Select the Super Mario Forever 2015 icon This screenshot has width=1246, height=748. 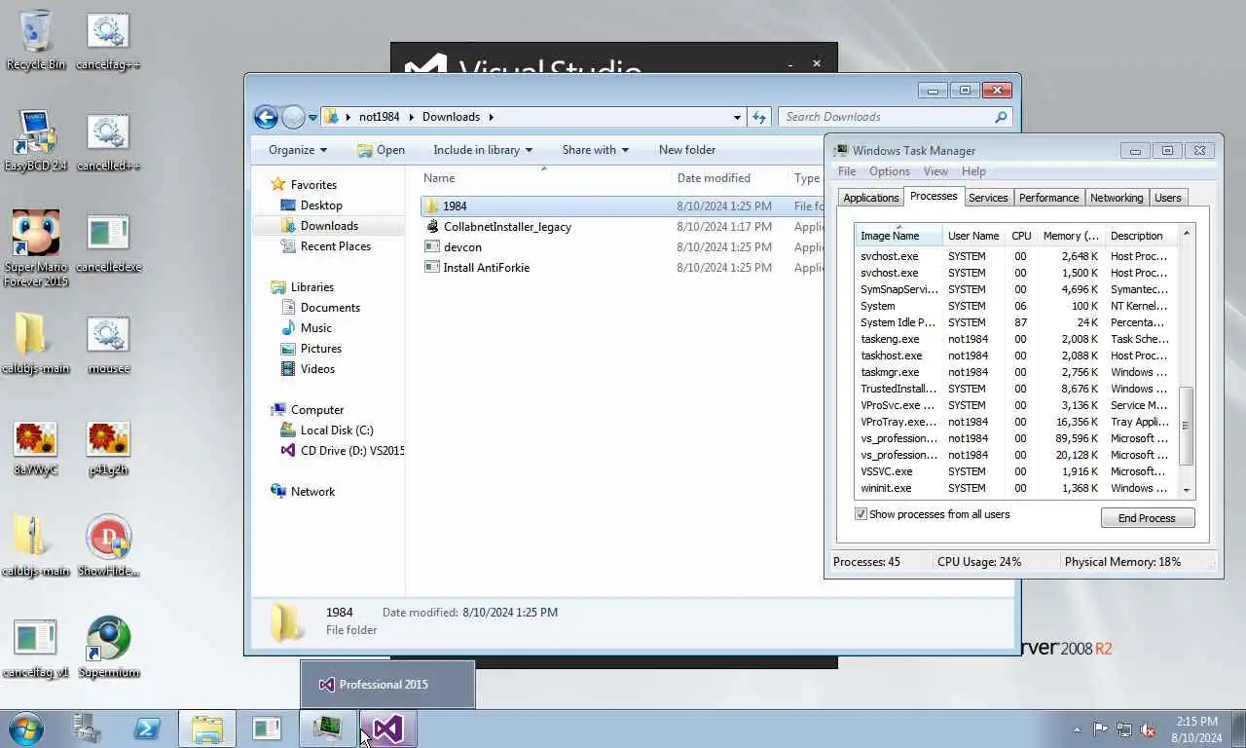click(36, 248)
